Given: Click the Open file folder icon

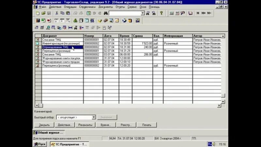Looking at the screenshot, I should (x=43, y=13).
